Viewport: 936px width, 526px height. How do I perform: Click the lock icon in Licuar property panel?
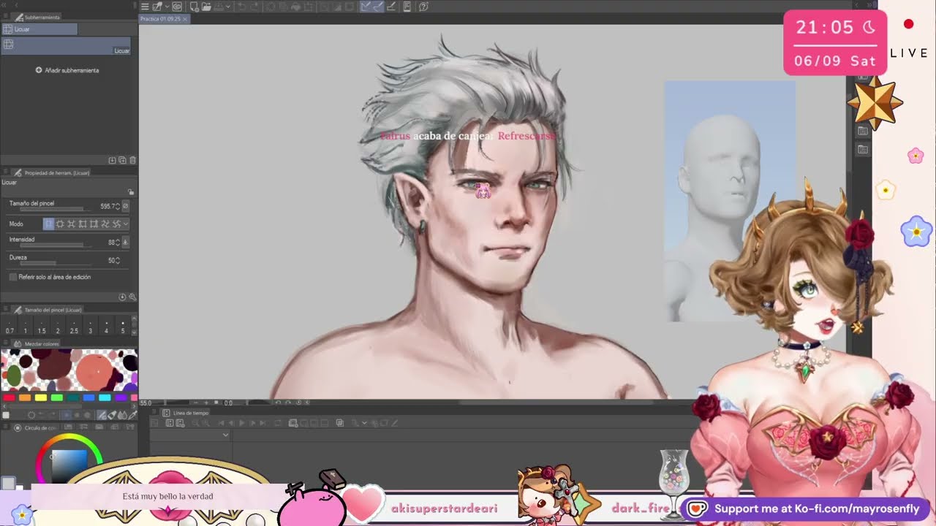point(131,192)
